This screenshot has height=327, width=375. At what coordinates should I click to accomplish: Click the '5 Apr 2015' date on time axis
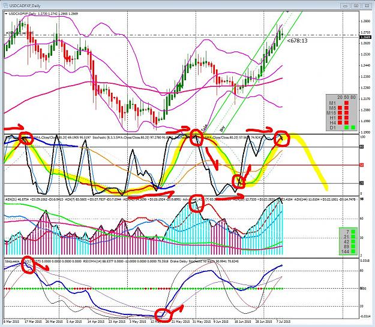point(74,322)
